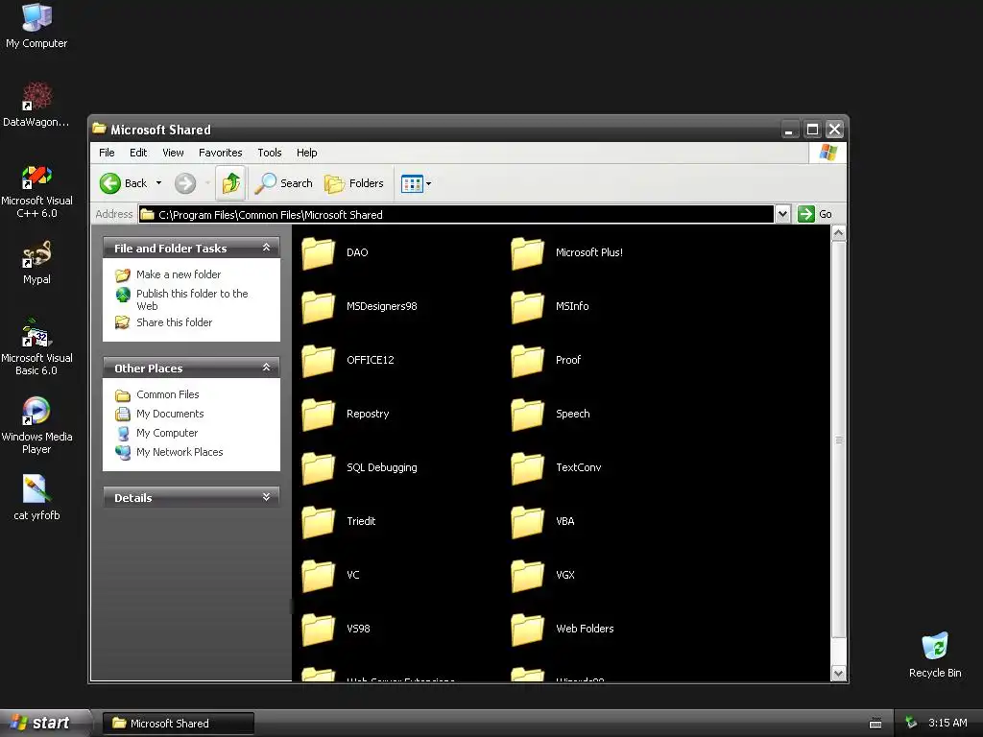Select the VC folder

tap(330, 575)
